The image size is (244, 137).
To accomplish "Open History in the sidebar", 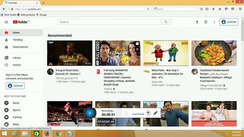I will tap(21, 65).
